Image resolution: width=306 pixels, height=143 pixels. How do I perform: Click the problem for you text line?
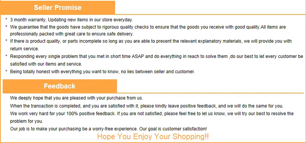click(26, 121)
